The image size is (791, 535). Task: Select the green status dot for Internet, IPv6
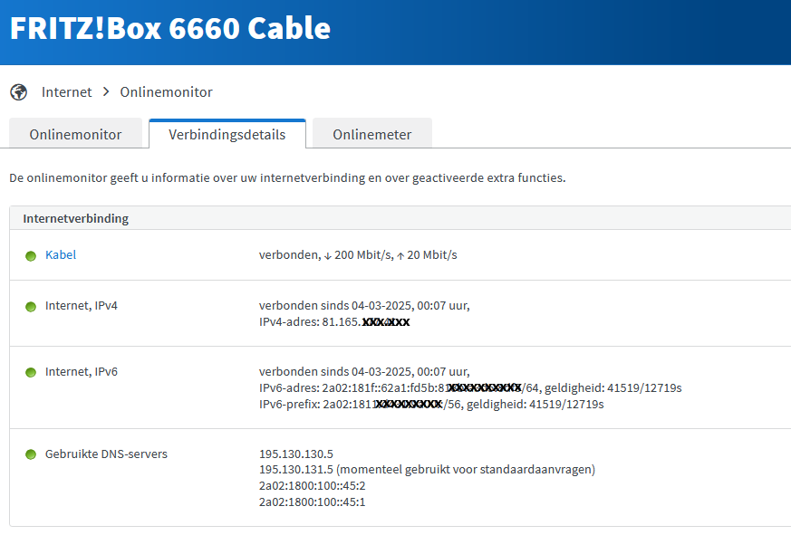[x=30, y=372]
